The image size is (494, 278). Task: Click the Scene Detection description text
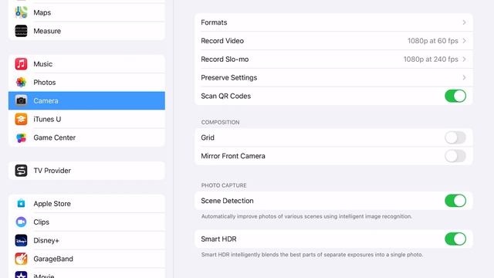[x=306, y=216]
